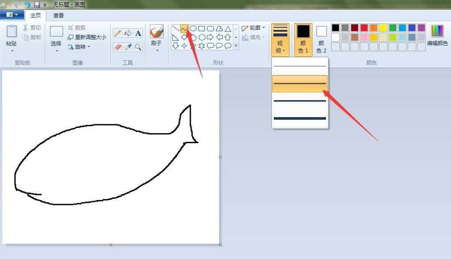Image resolution: width=451 pixels, height=259 pixels.
Task: Select the Text tool (letter A)
Action: [138, 33]
